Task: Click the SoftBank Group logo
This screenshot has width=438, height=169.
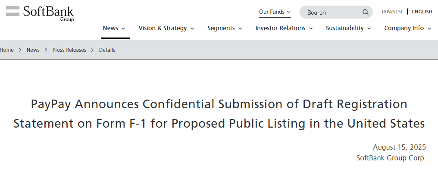Action: [40, 13]
